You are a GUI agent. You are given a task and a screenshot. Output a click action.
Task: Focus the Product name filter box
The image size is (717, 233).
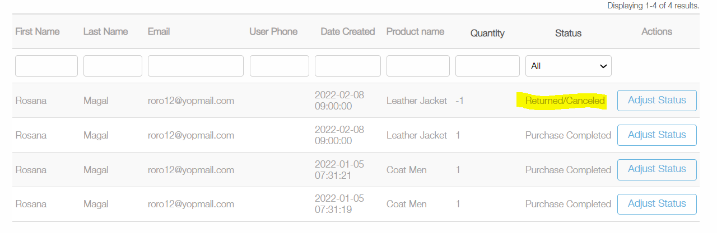tap(418, 66)
